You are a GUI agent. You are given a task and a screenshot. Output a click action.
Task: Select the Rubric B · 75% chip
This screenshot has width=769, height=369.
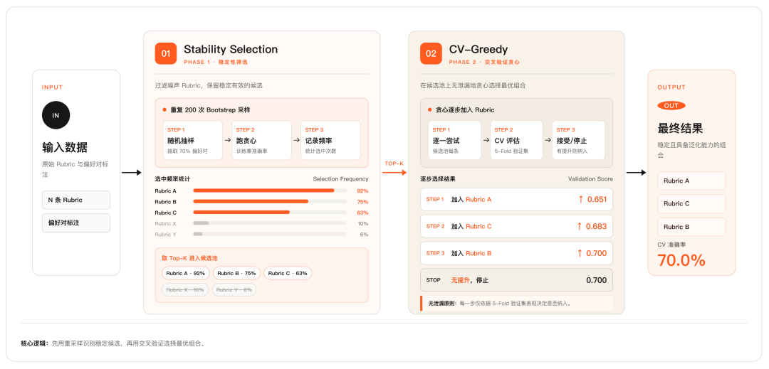(x=236, y=273)
